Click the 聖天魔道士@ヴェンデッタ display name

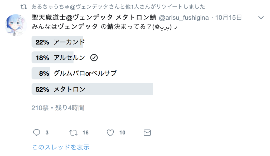pyautogui.click(x=94, y=17)
